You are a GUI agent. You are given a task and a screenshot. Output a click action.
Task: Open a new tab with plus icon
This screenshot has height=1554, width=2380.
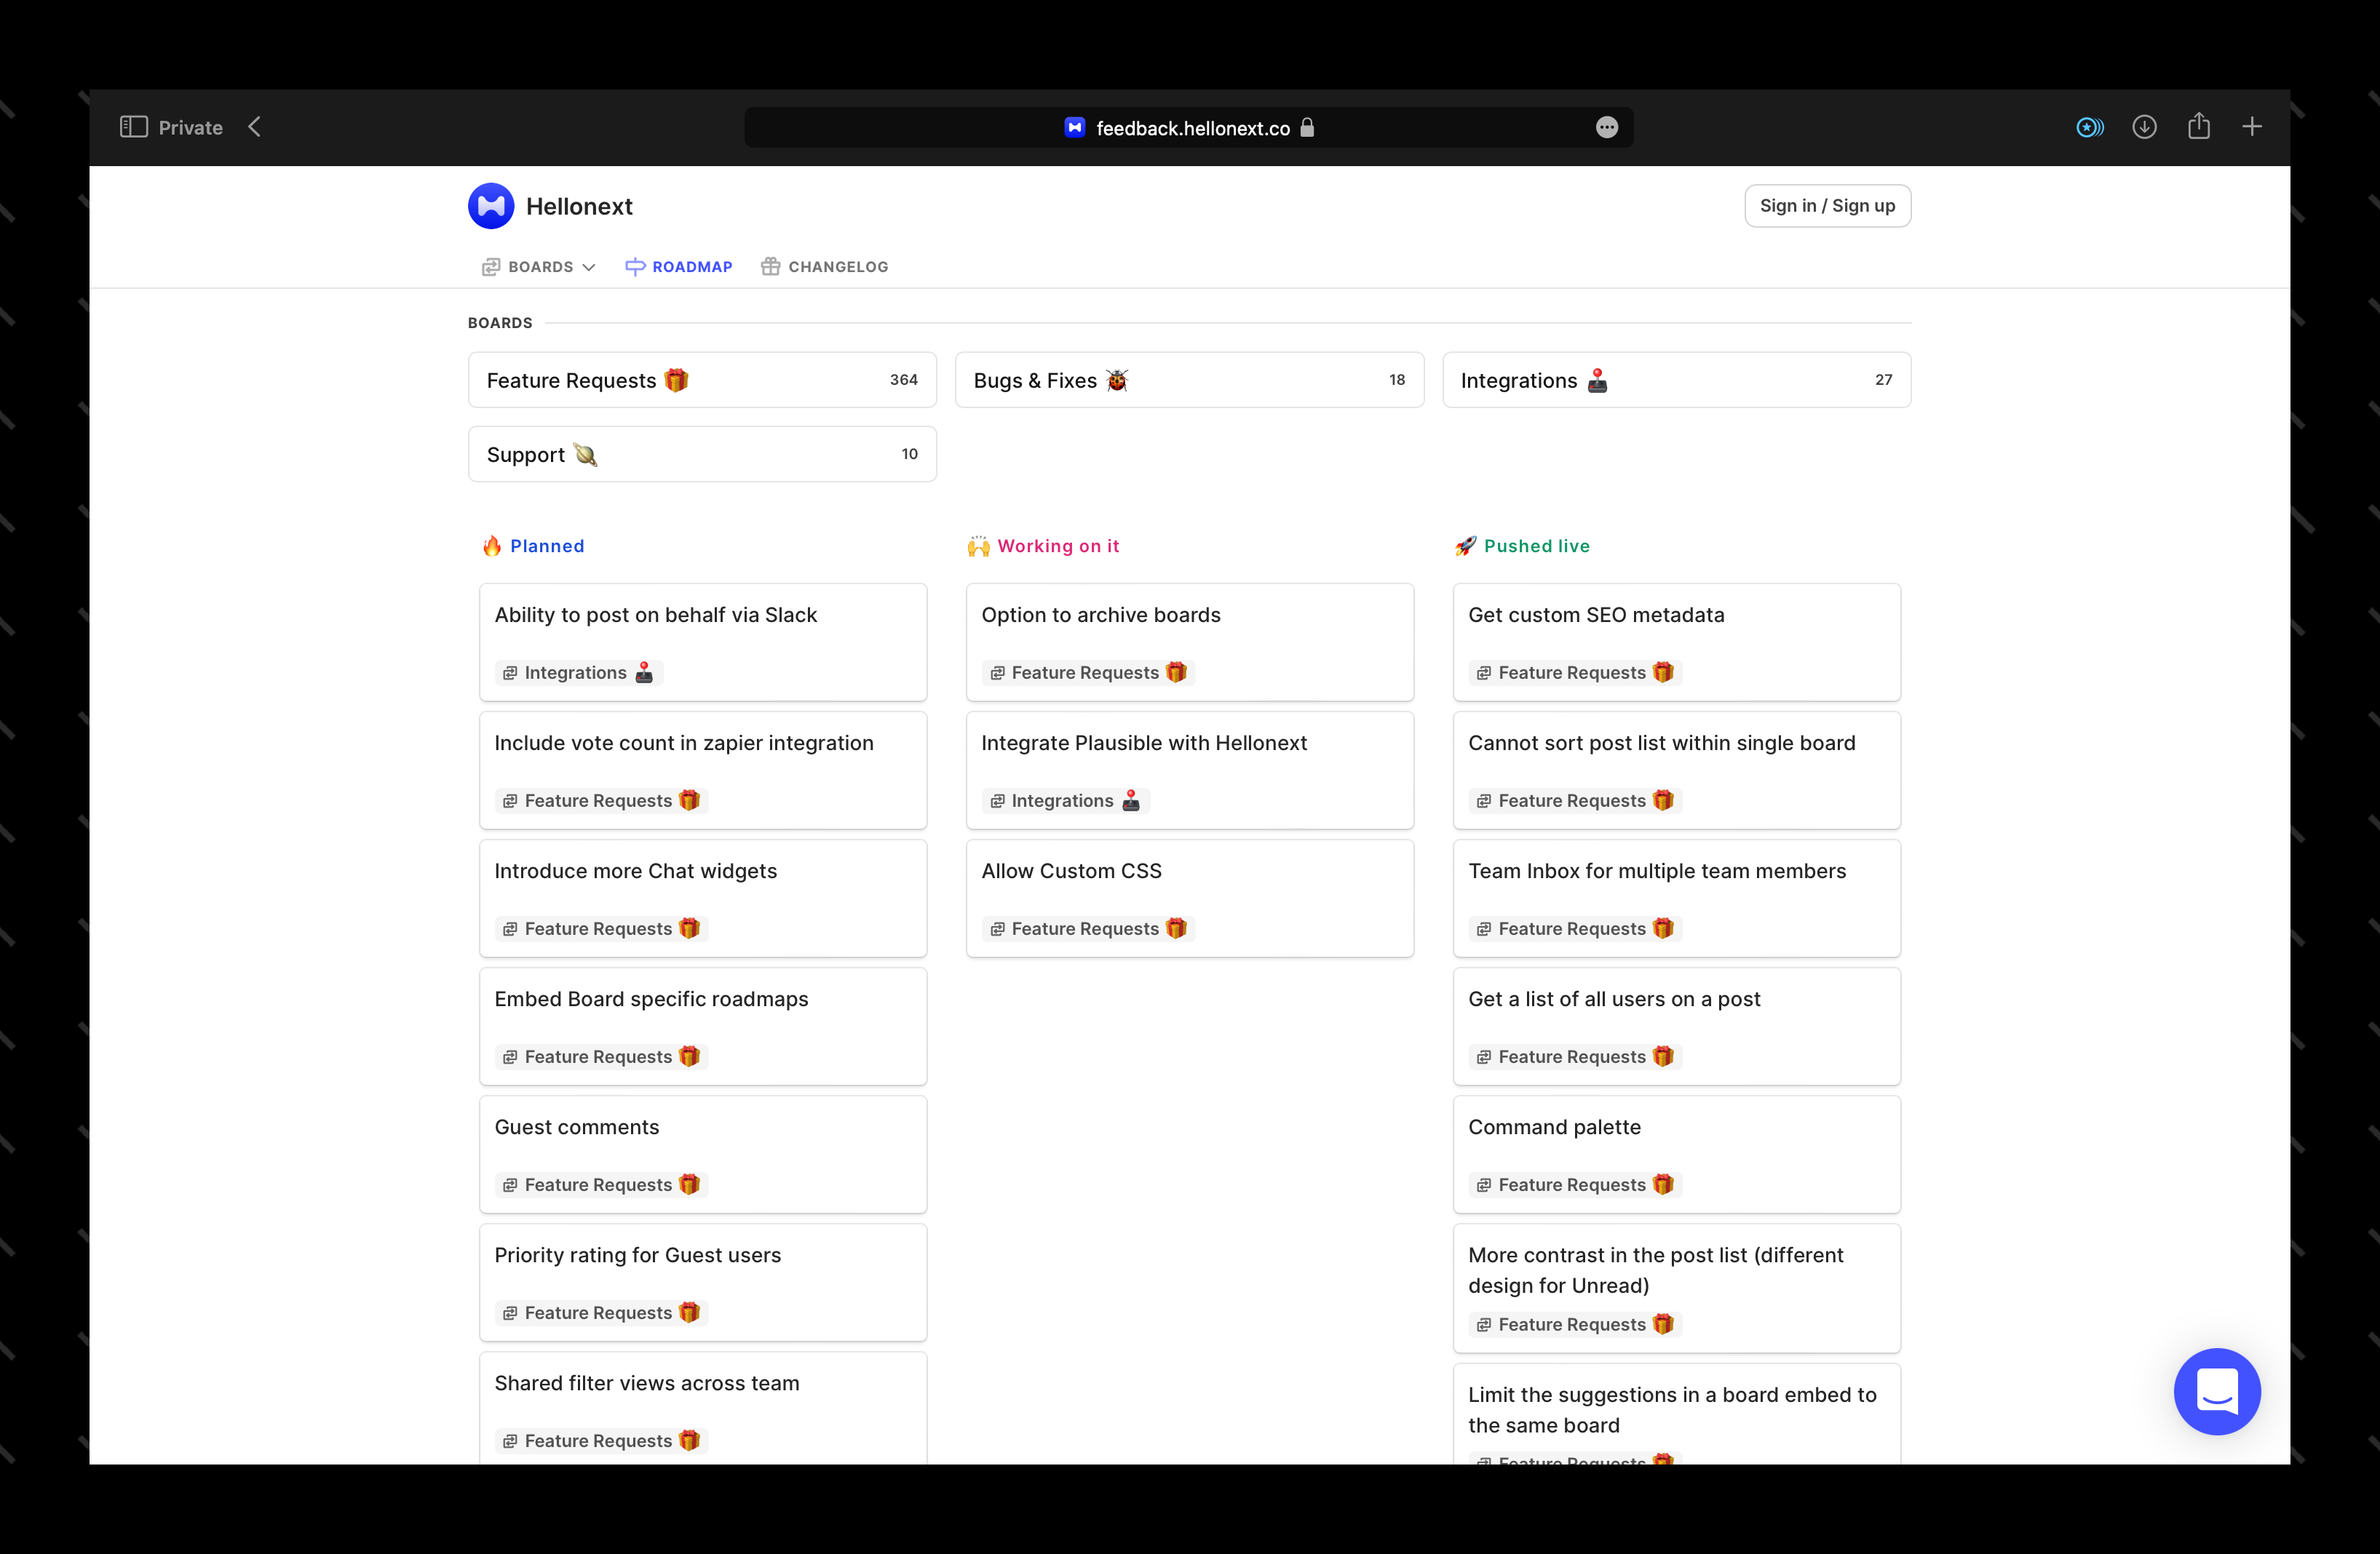pos(2252,127)
